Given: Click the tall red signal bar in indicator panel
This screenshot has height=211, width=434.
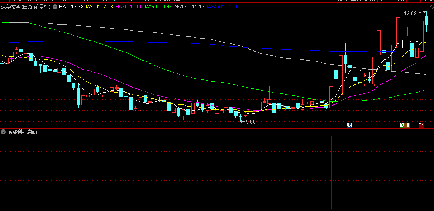Looking at the screenshot, I should [x=331, y=172].
